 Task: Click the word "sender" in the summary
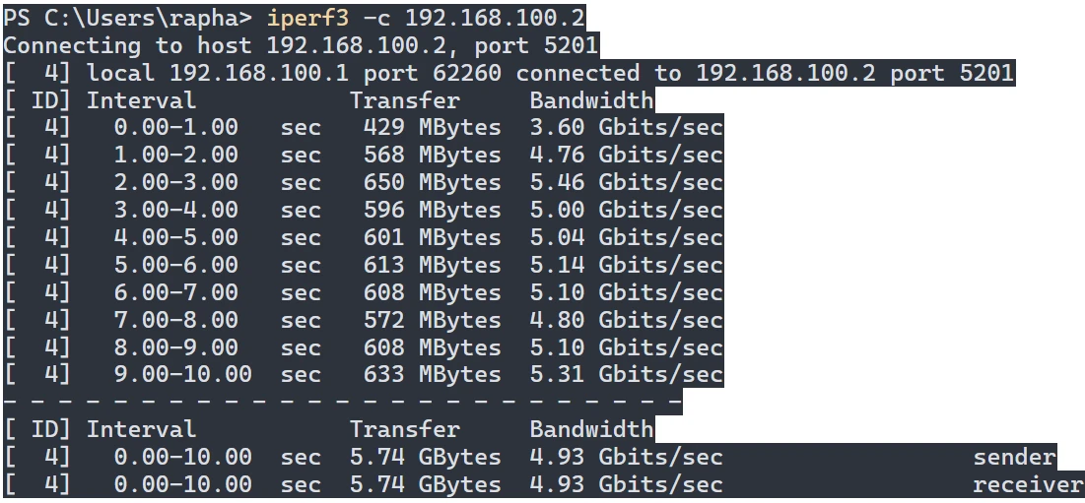pos(1014,457)
